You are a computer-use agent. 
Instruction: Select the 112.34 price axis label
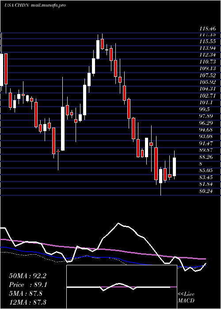[x=207, y=55]
